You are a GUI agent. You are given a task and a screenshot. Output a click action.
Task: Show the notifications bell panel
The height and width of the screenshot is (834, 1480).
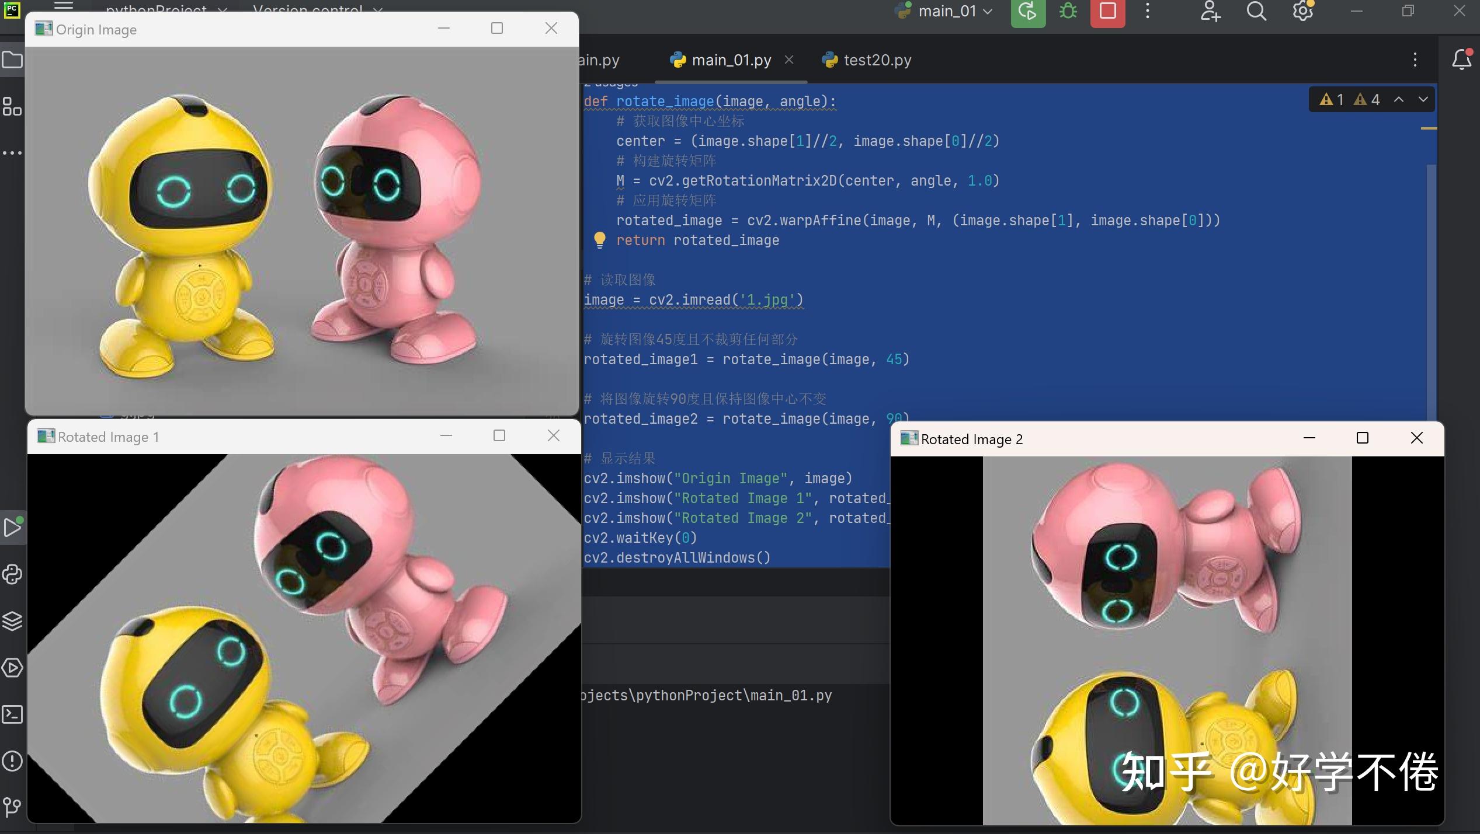pyautogui.click(x=1462, y=60)
